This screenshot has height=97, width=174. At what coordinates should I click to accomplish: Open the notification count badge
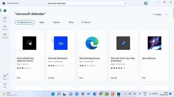(x=170, y=94)
